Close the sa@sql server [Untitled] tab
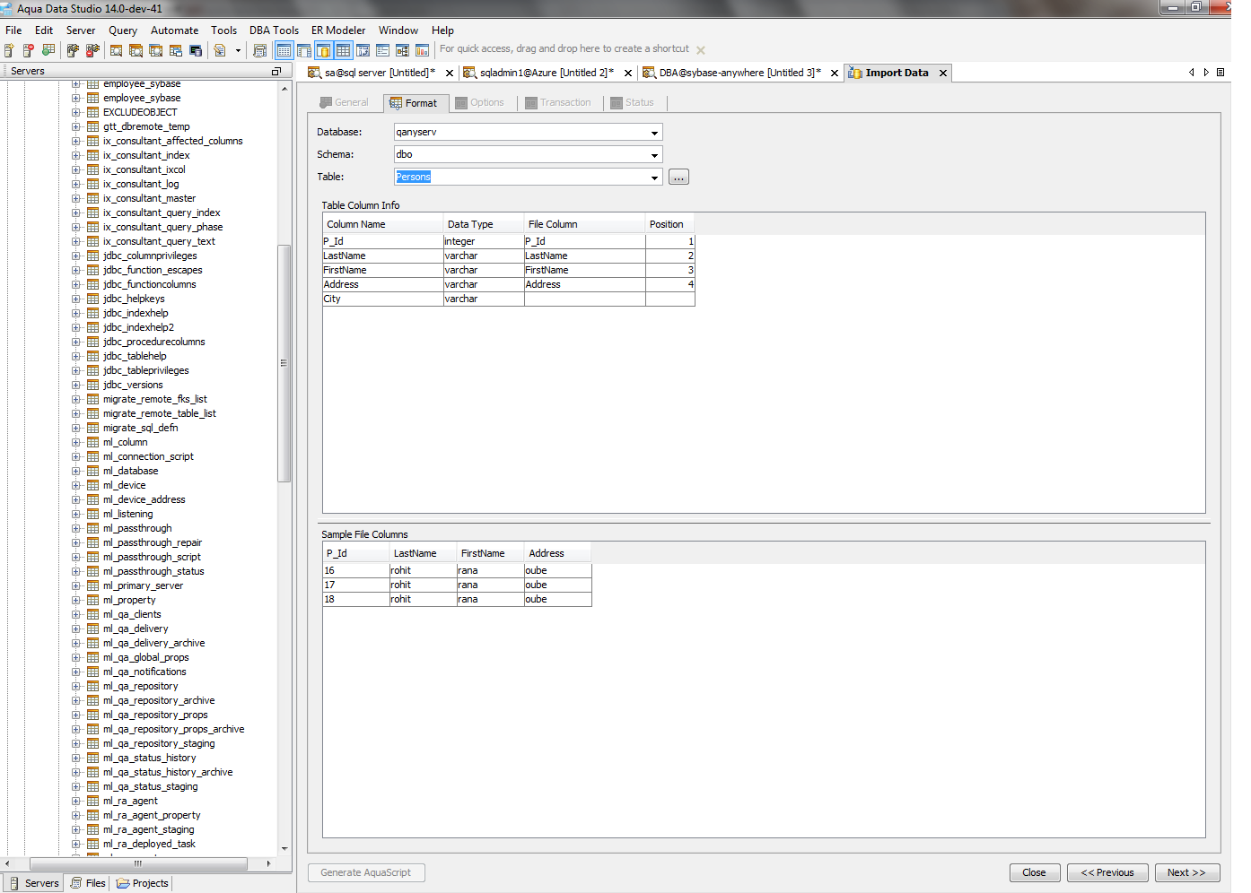The width and height of the screenshot is (1251, 893). click(450, 74)
